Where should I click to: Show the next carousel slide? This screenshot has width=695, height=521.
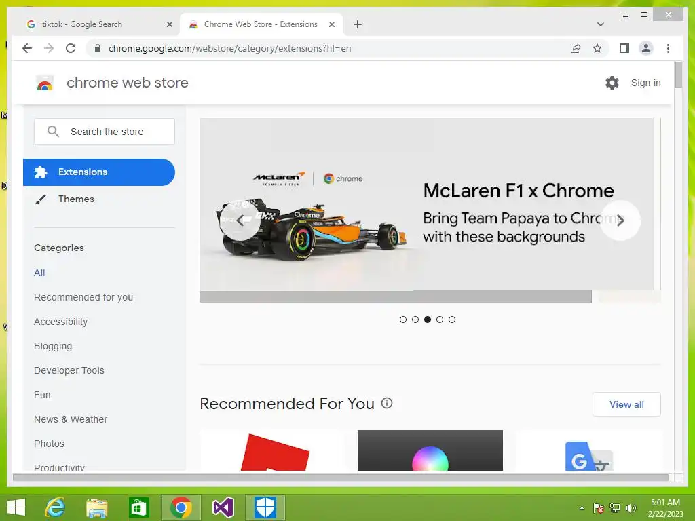pos(620,220)
